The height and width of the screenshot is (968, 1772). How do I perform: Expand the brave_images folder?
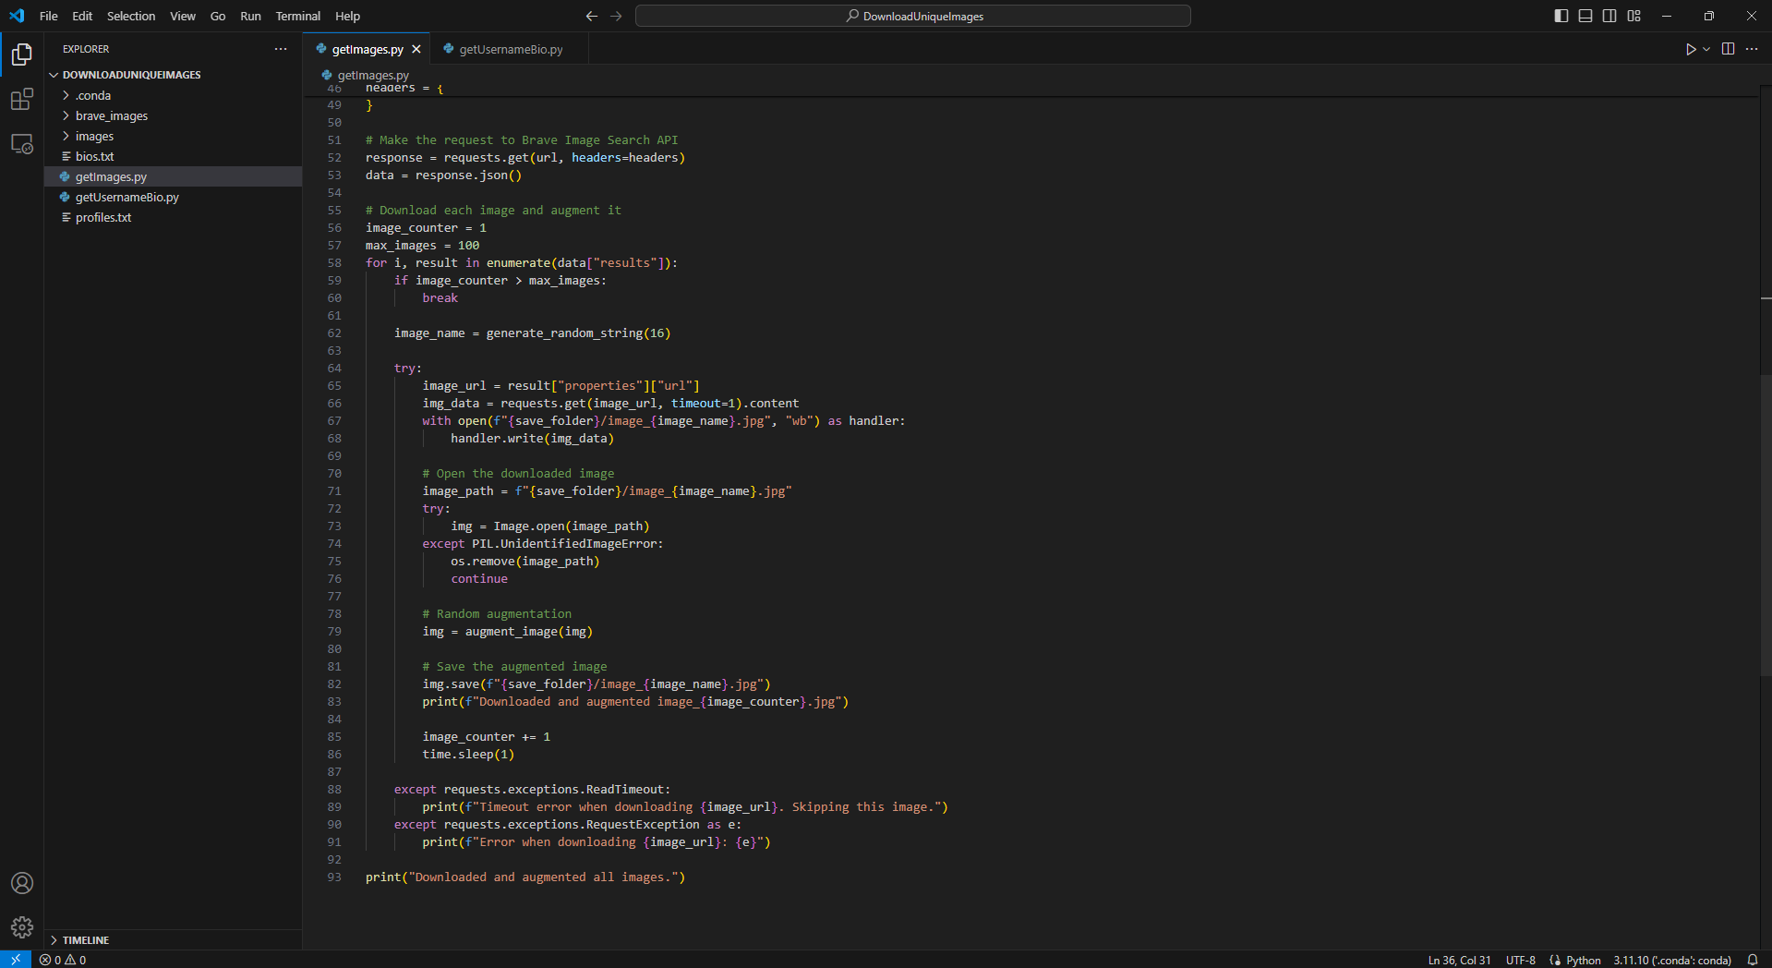[x=174, y=115]
